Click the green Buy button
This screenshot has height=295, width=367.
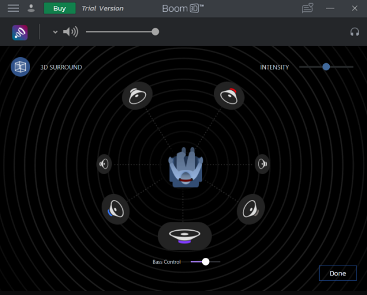pyautogui.click(x=60, y=8)
